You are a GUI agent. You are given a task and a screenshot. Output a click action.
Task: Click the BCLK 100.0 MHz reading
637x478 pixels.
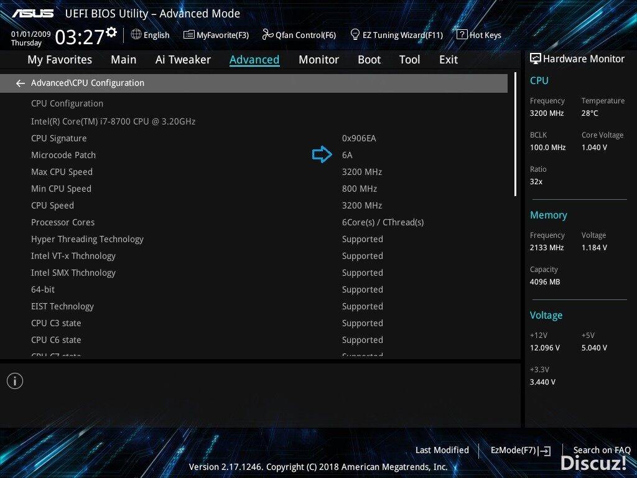547,148
